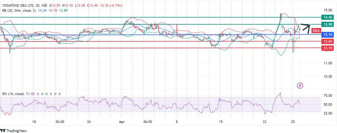Screen dimensions: 337x133
Task: Click the RSI 50.00 axis label
Action: (x=327, y=105)
